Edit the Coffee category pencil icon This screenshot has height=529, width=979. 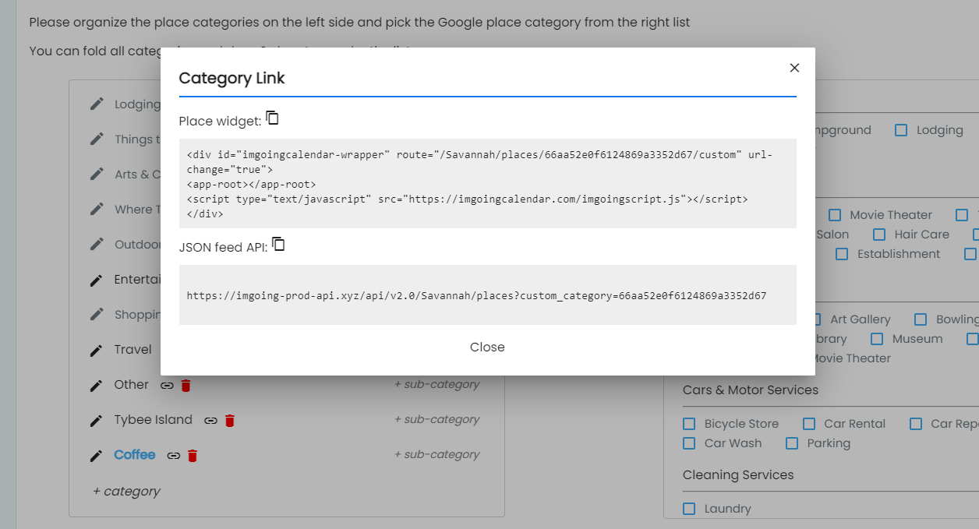coord(97,455)
